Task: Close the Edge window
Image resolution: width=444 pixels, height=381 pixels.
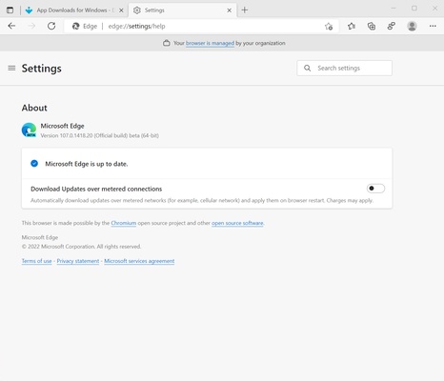Action: (434, 9)
